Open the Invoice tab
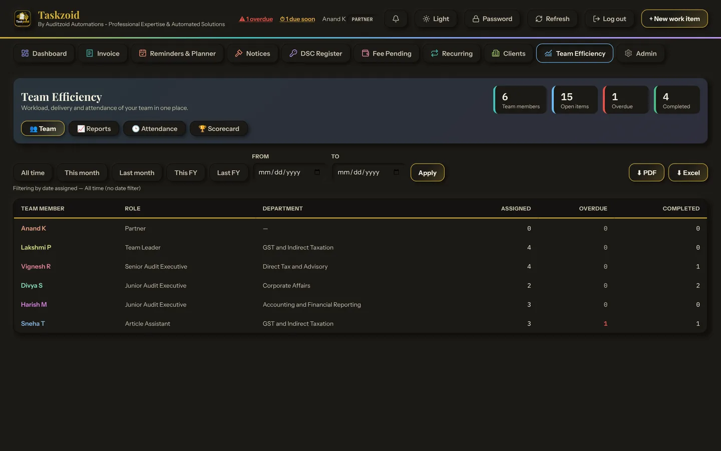 [x=103, y=53]
